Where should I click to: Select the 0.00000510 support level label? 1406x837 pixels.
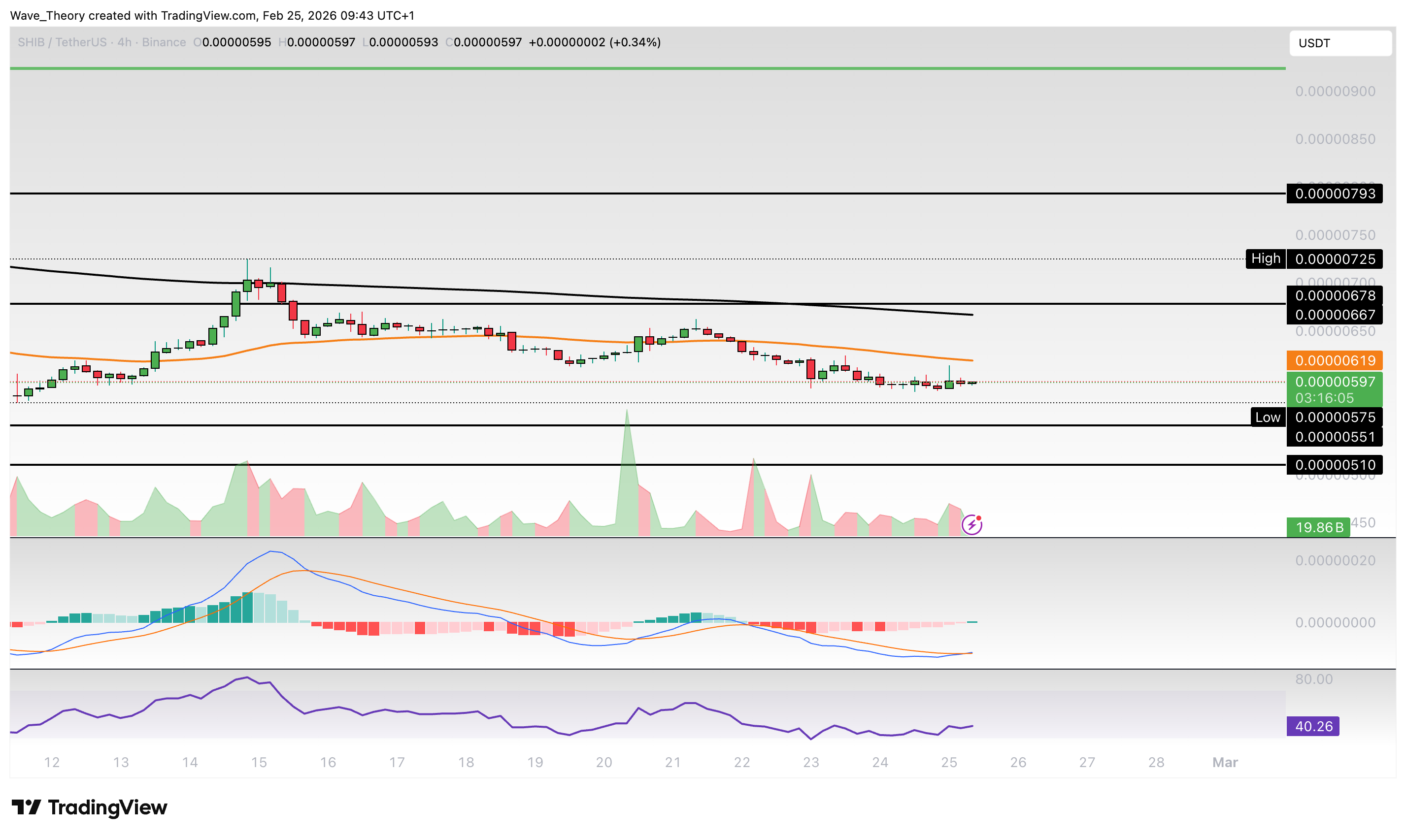pos(1335,465)
